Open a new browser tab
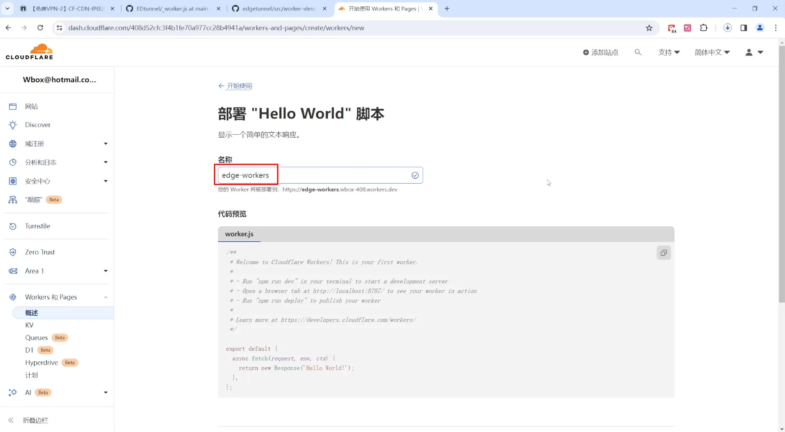785x432 pixels. [447, 8]
